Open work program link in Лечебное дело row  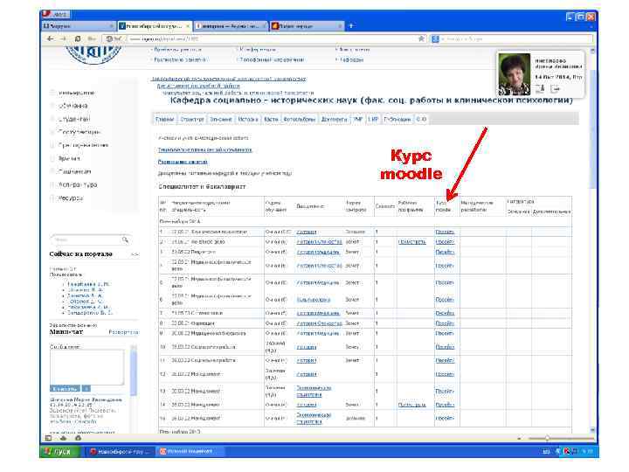click(412, 242)
